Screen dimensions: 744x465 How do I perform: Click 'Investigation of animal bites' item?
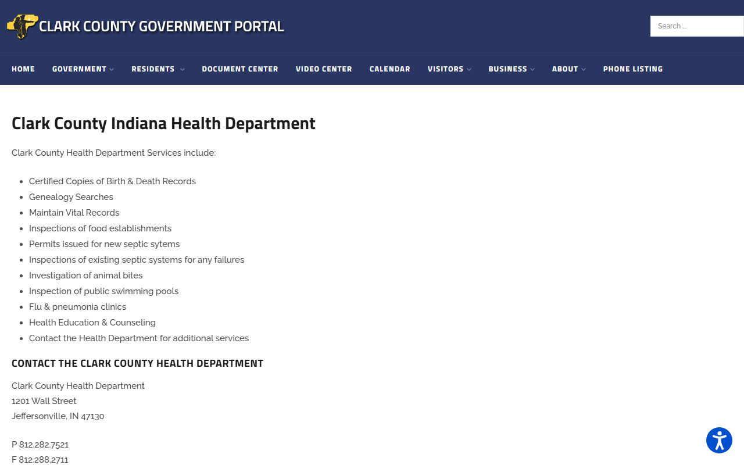[x=85, y=276]
